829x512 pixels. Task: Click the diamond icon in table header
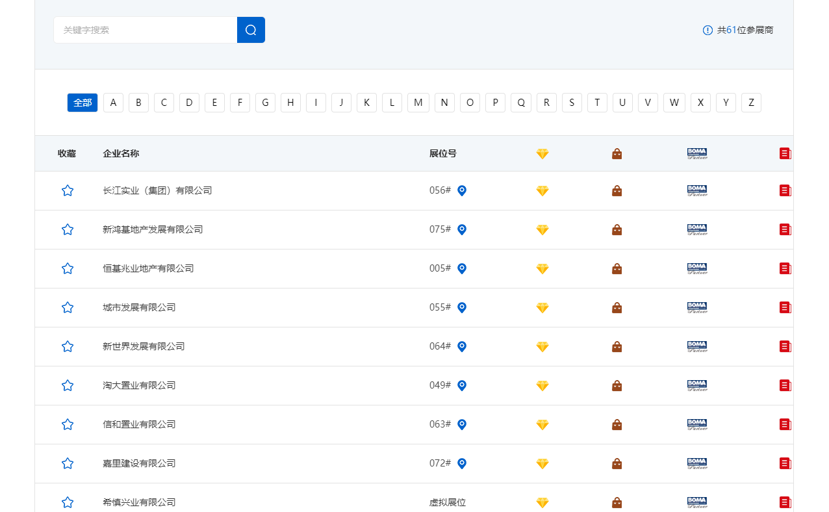coord(542,154)
